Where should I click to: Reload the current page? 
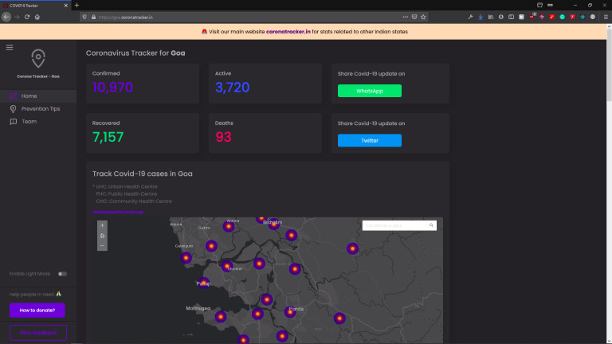tap(27, 17)
